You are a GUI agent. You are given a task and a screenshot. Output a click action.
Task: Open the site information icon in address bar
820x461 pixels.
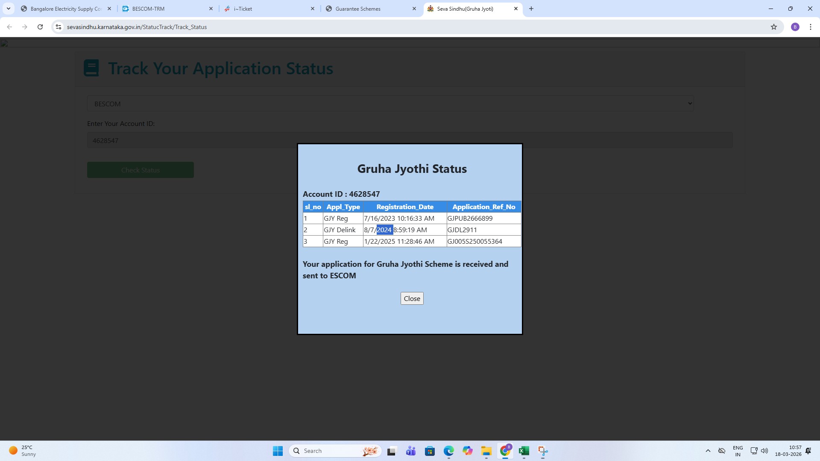point(59,27)
